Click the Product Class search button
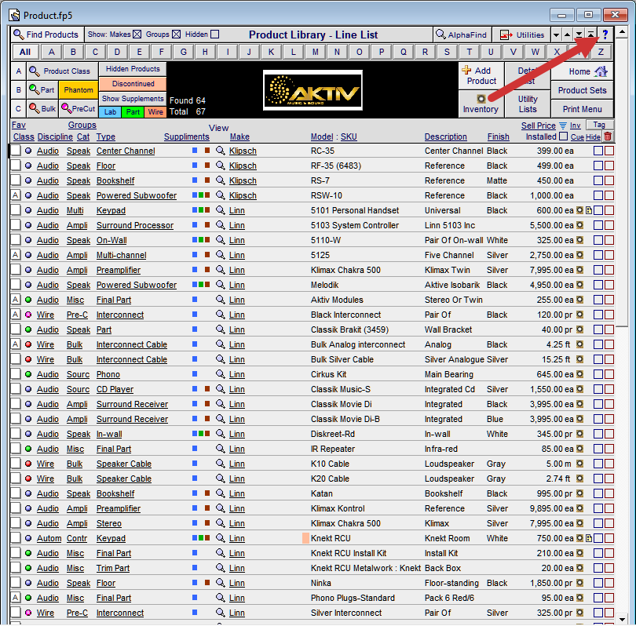The width and height of the screenshot is (636, 626). point(63,71)
